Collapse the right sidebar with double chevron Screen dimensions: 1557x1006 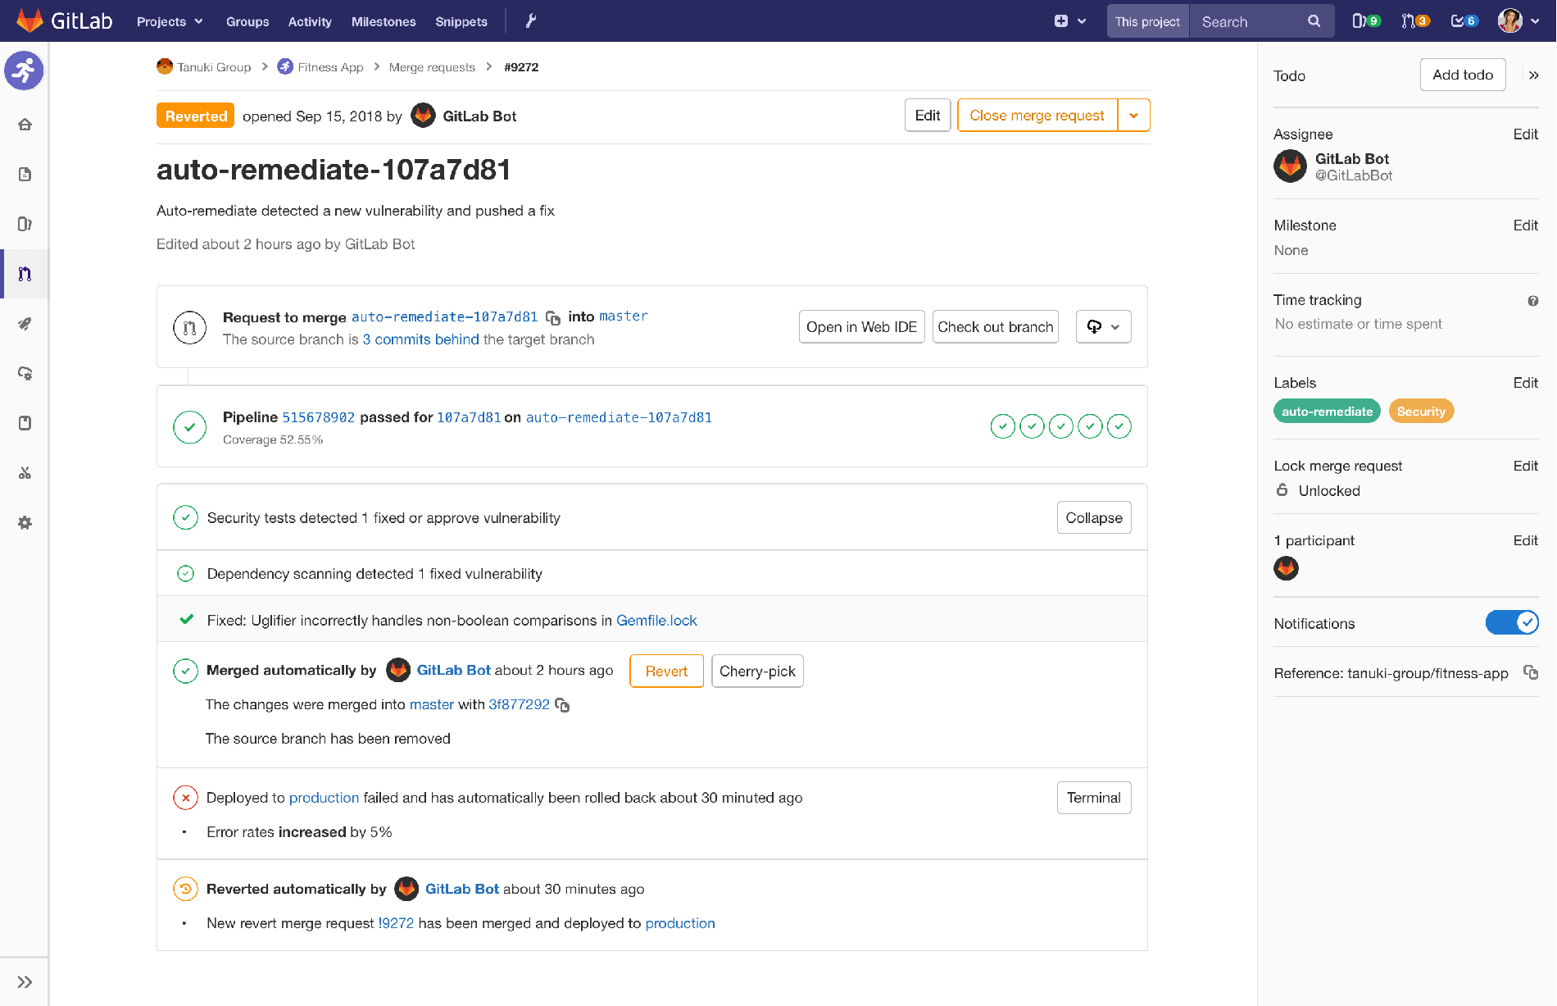pyautogui.click(x=1533, y=75)
